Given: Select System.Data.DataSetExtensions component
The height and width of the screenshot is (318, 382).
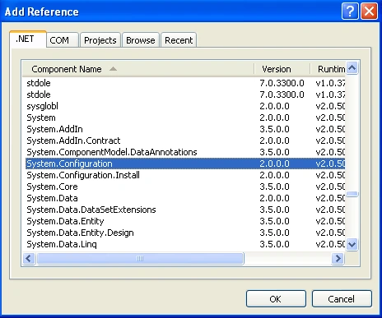Looking at the screenshot, I should 185,210.
